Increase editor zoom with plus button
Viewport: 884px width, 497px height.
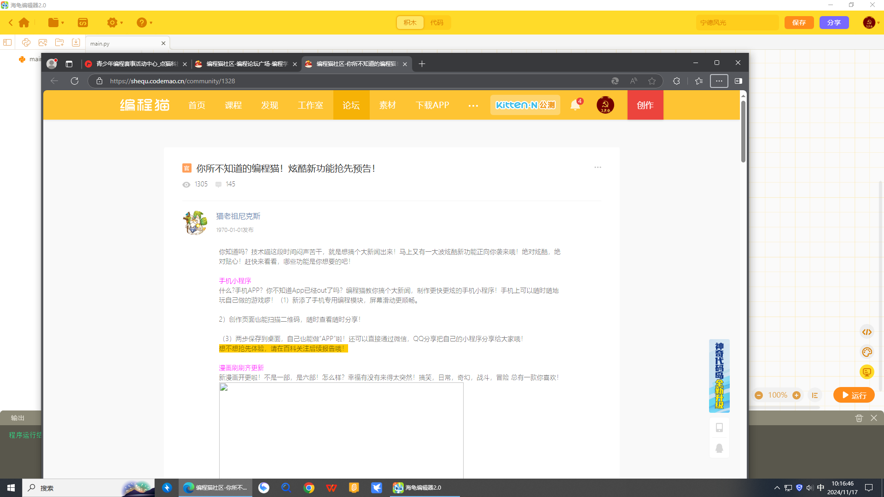point(797,395)
